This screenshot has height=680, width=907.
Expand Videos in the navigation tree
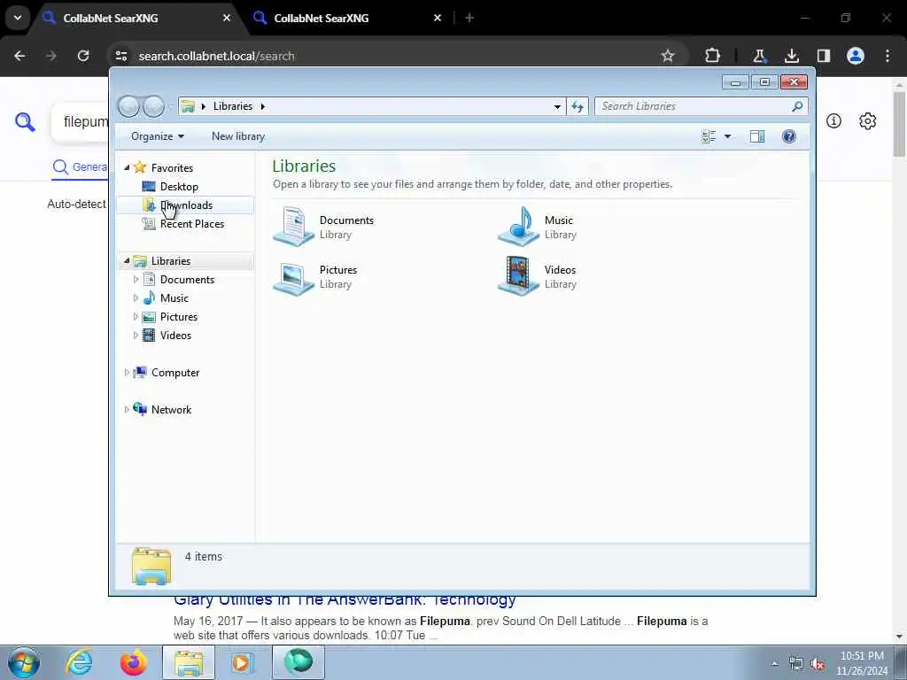click(x=136, y=336)
